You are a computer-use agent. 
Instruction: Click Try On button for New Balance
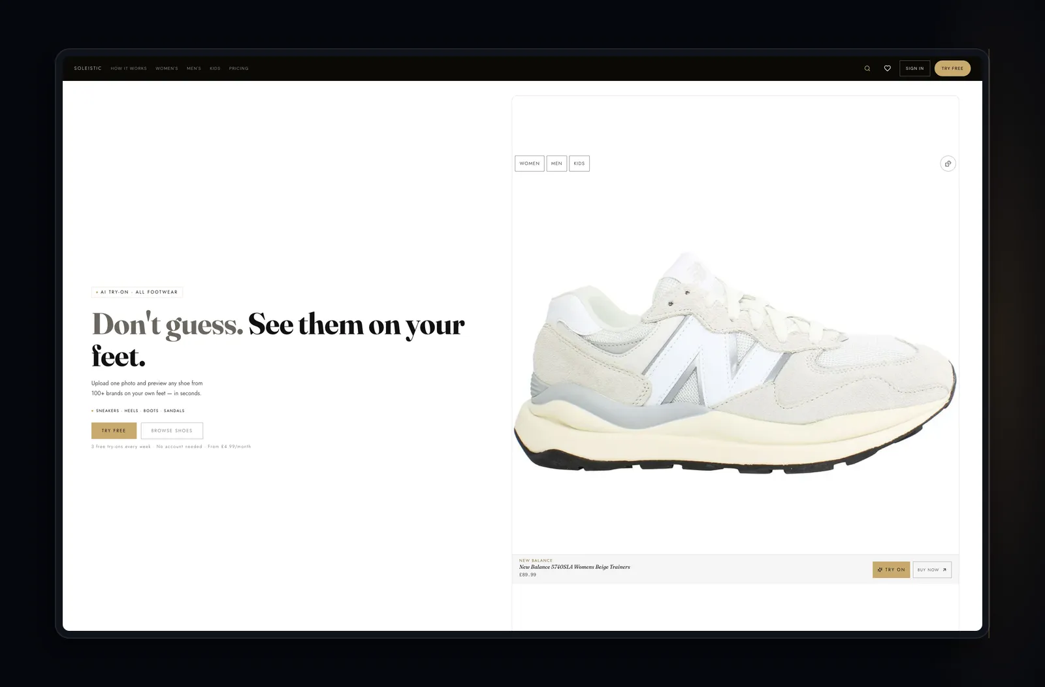891,569
